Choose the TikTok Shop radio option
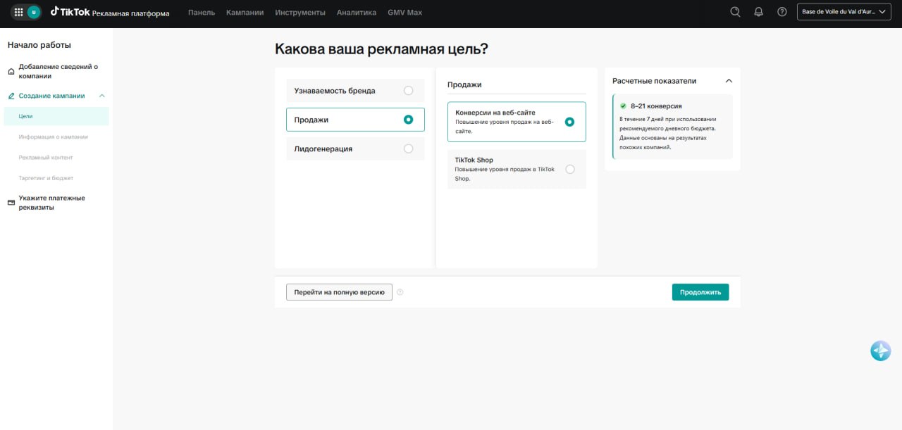This screenshot has width=902, height=430. (x=569, y=169)
